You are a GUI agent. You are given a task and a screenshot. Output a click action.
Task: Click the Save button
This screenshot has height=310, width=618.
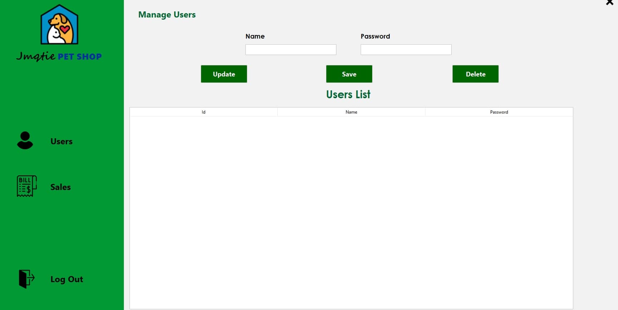point(349,74)
